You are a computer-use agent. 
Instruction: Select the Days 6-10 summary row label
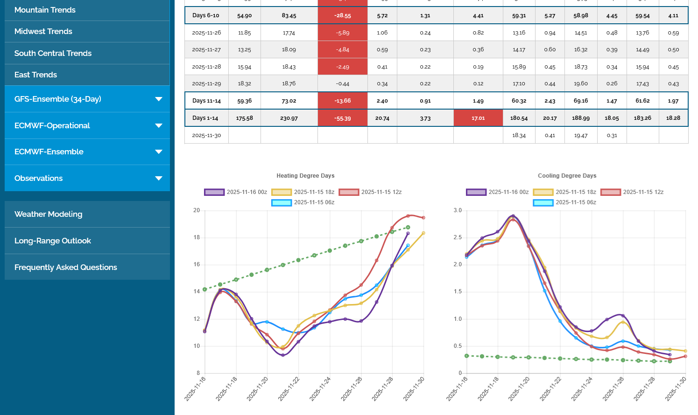[206, 15]
